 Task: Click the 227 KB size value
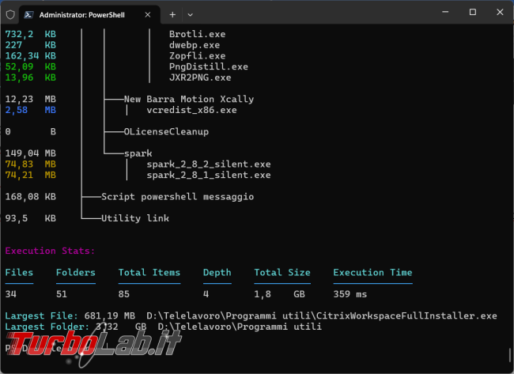pyautogui.click(x=31, y=45)
